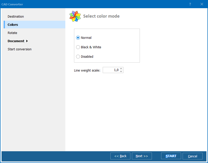Viewport: 208px width, 163px height.
Task: Click the line weight scale value field
Action: click(111, 70)
